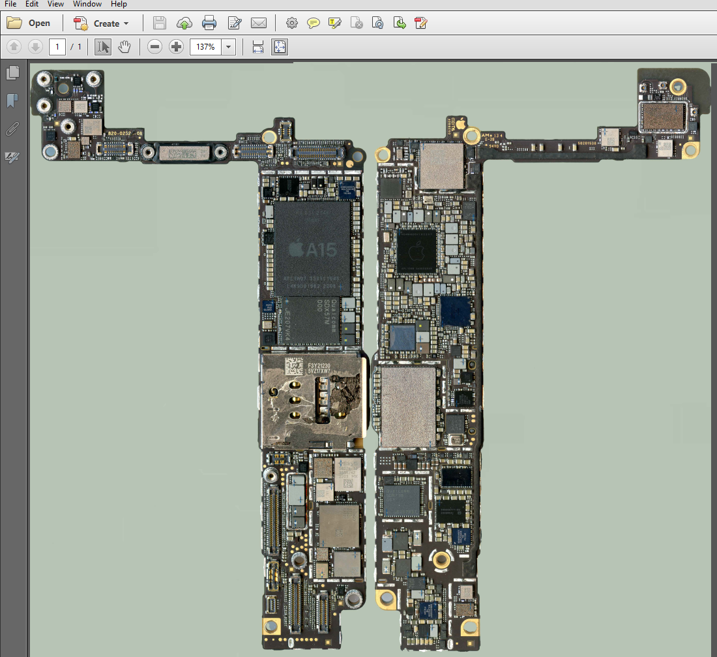Toggle the Select tool cursor
717x657 pixels.
pos(103,47)
